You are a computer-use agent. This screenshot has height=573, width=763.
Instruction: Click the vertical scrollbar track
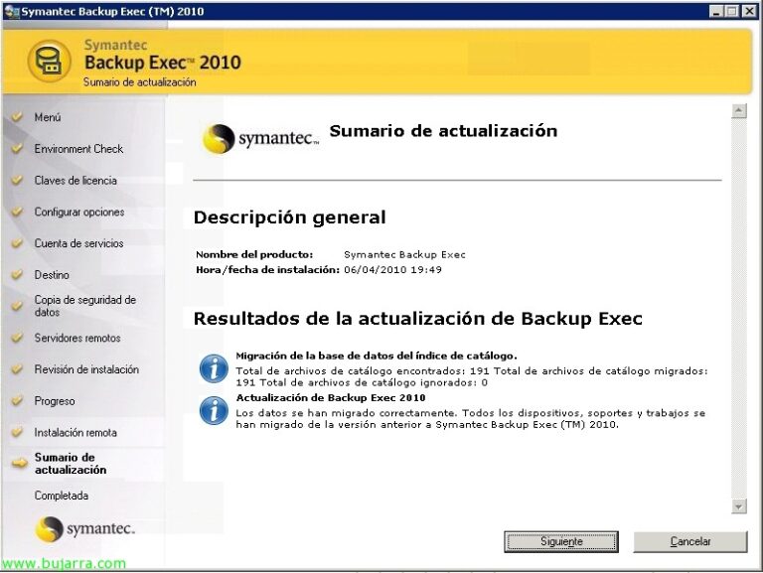(739, 309)
